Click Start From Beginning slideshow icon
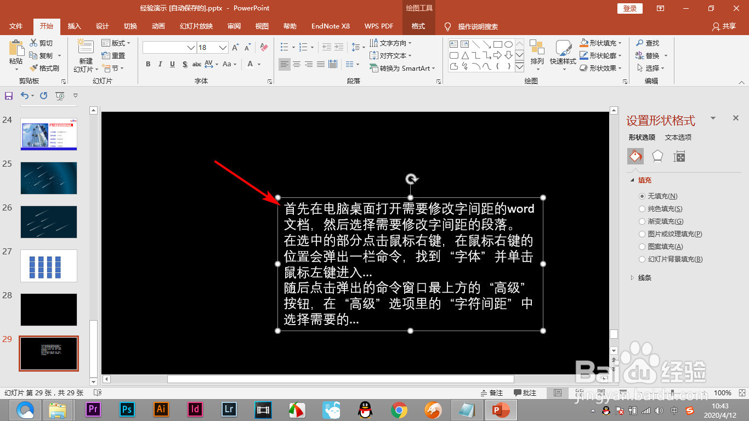The height and width of the screenshot is (421, 749). pos(60,95)
